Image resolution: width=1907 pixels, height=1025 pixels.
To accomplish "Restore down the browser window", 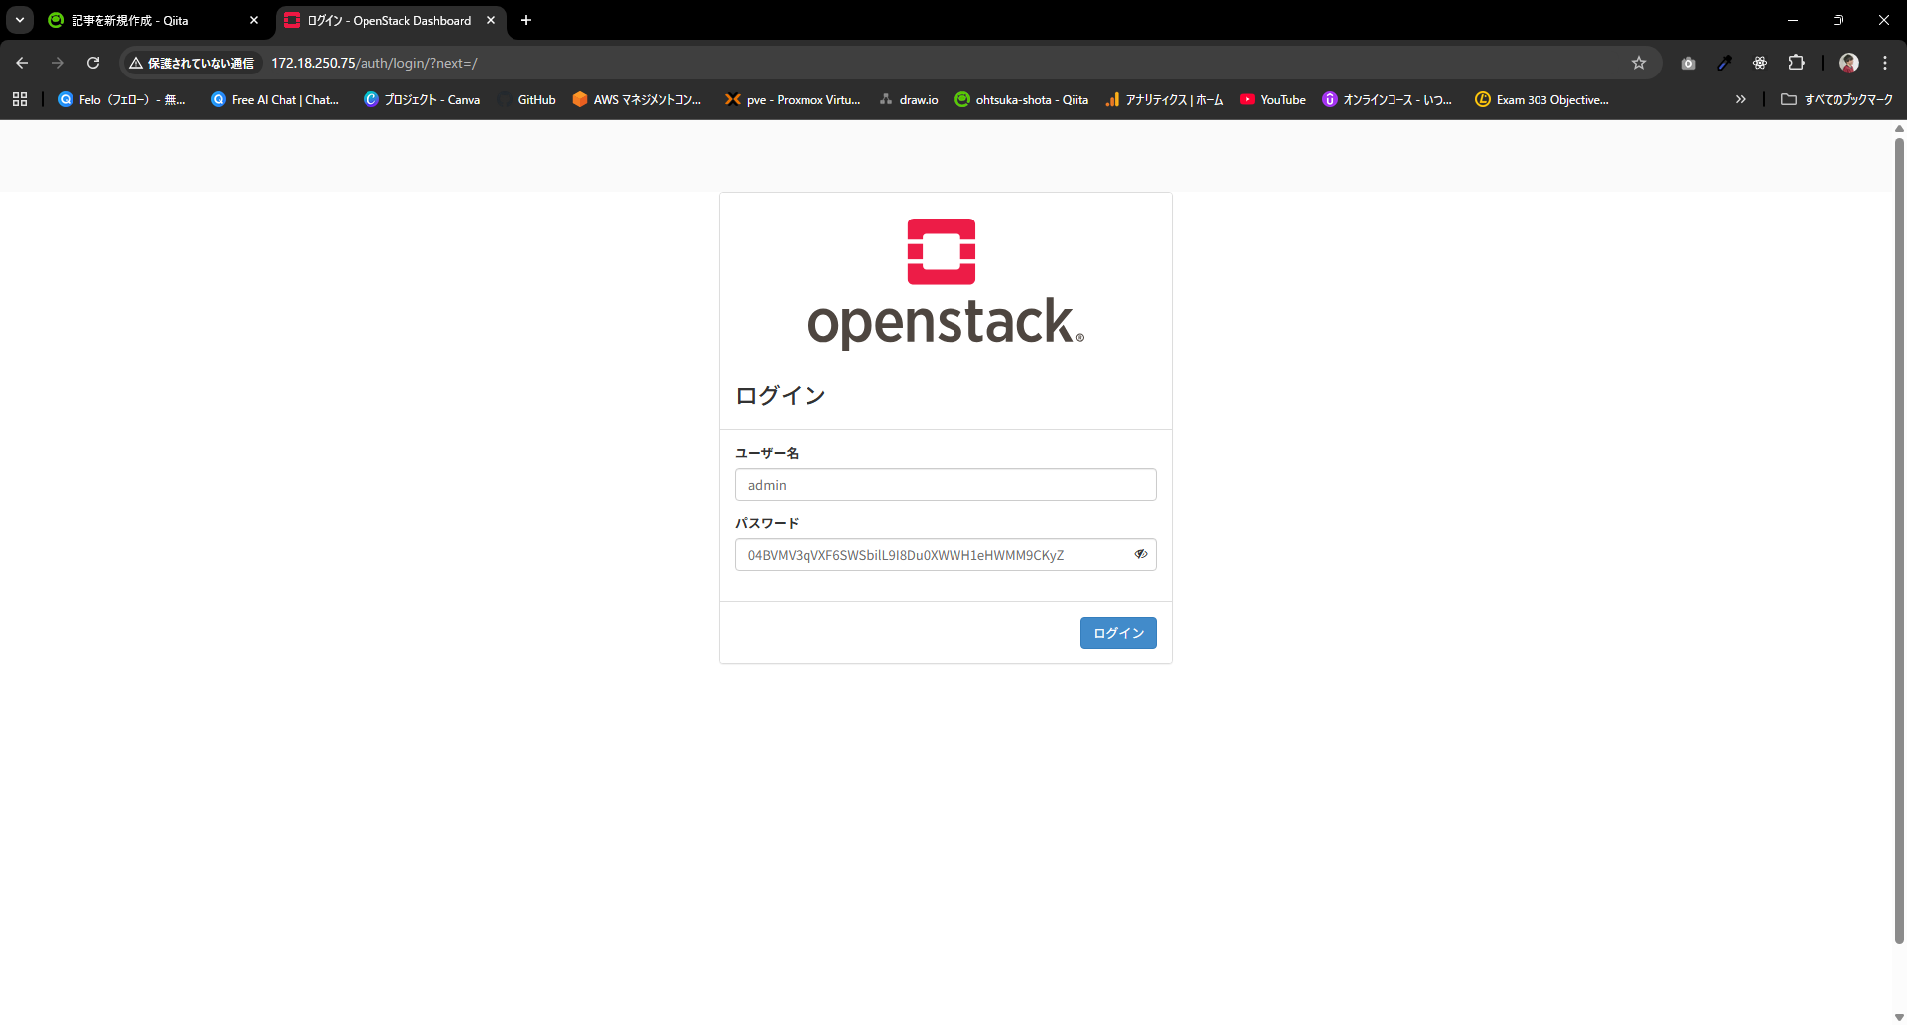I will (x=1838, y=20).
